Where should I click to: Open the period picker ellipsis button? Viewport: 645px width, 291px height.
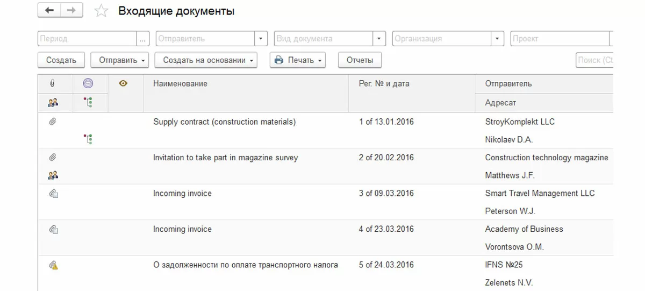(143, 39)
